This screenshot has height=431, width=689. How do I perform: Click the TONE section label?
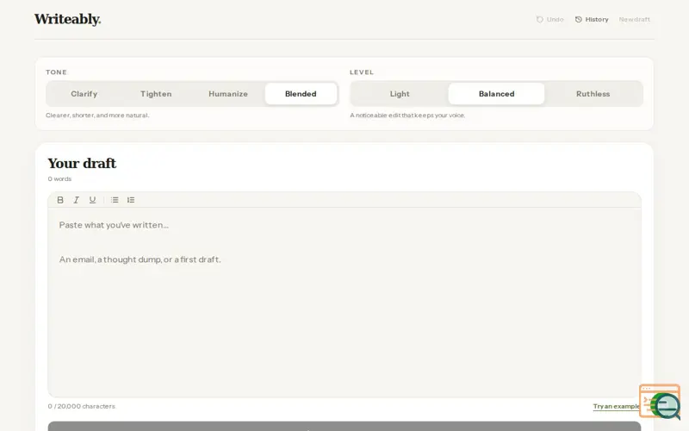(56, 72)
